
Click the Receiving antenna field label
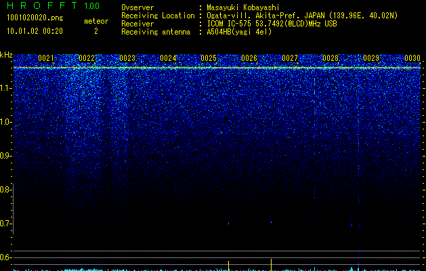point(156,32)
